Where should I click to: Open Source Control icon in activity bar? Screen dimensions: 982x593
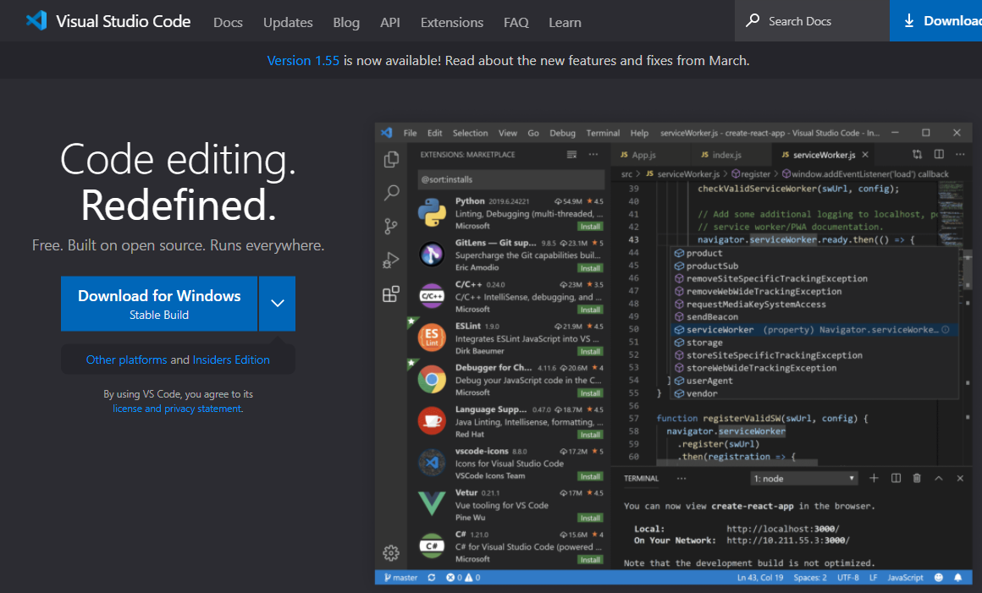click(391, 226)
